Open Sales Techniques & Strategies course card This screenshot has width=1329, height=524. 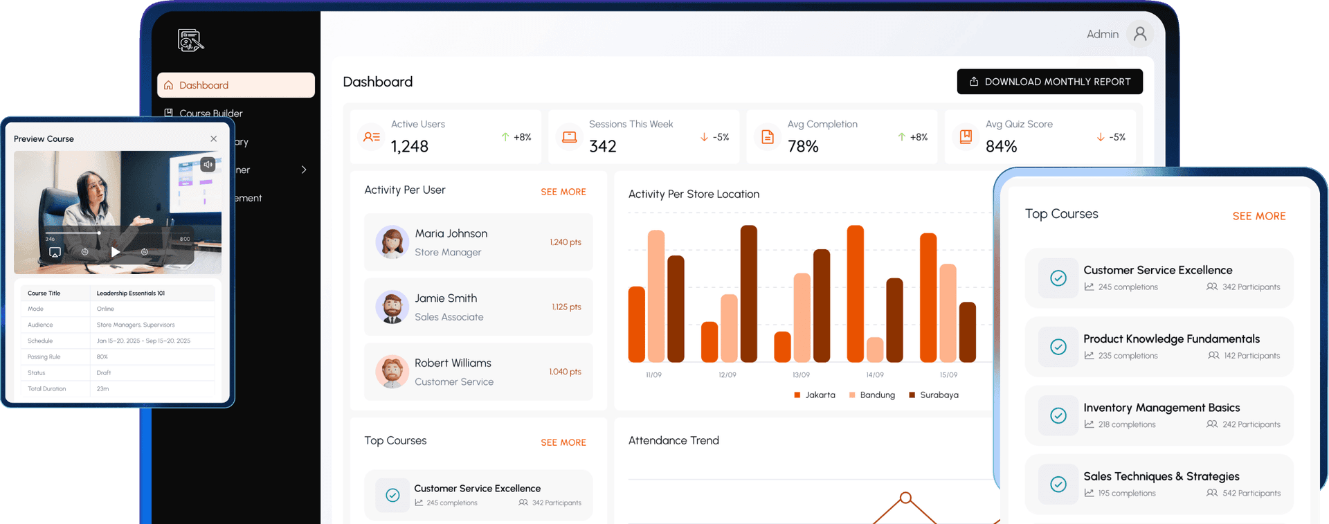point(1159,484)
